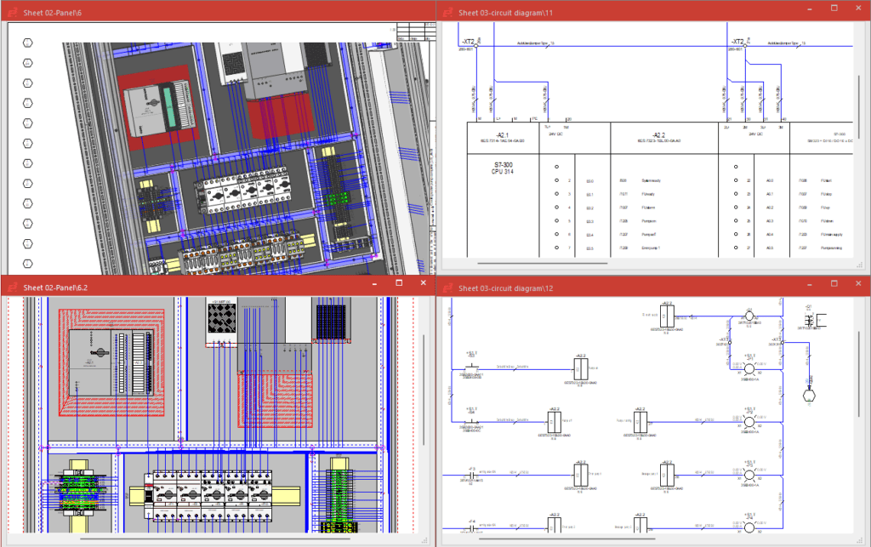
Task: Select the -A2.2 label in circuit diagram\11
Action: click(658, 135)
